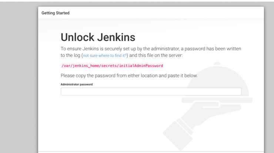Select the /var/jenkins_home file path text
This screenshot has height=153, width=274.
(112, 65)
